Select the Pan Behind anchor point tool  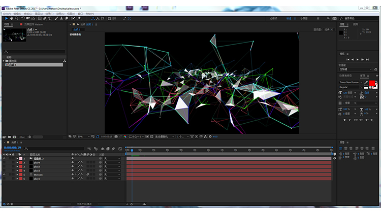pyautogui.click(x=34, y=18)
